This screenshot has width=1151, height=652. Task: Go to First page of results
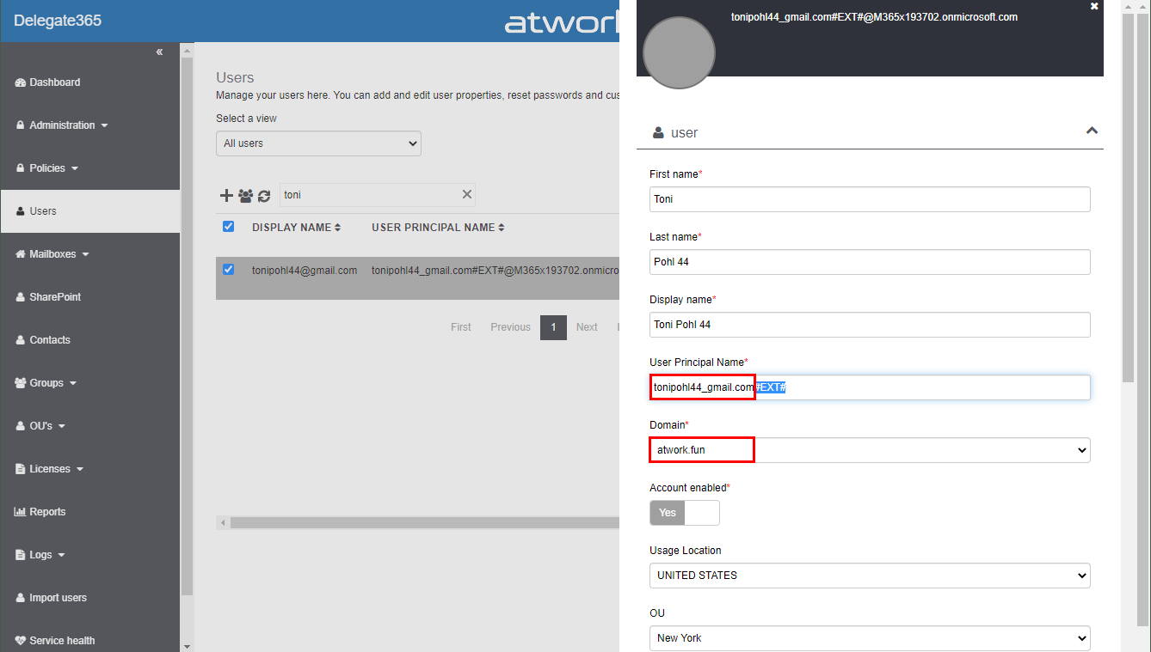(x=461, y=327)
